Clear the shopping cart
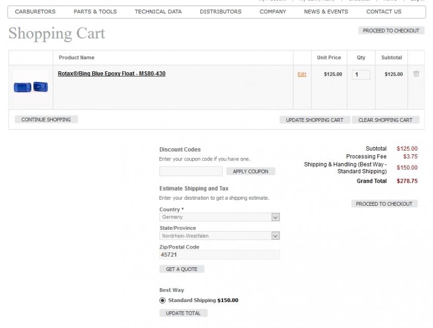The image size is (433, 328). (x=385, y=120)
